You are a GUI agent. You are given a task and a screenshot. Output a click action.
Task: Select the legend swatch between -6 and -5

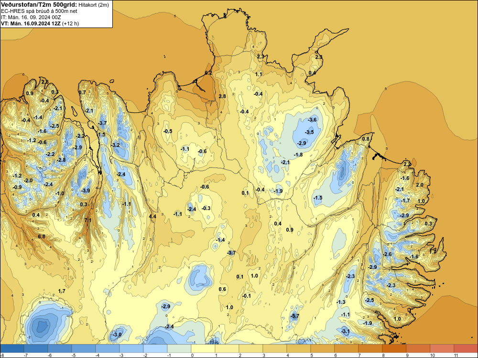pos(60,348)
